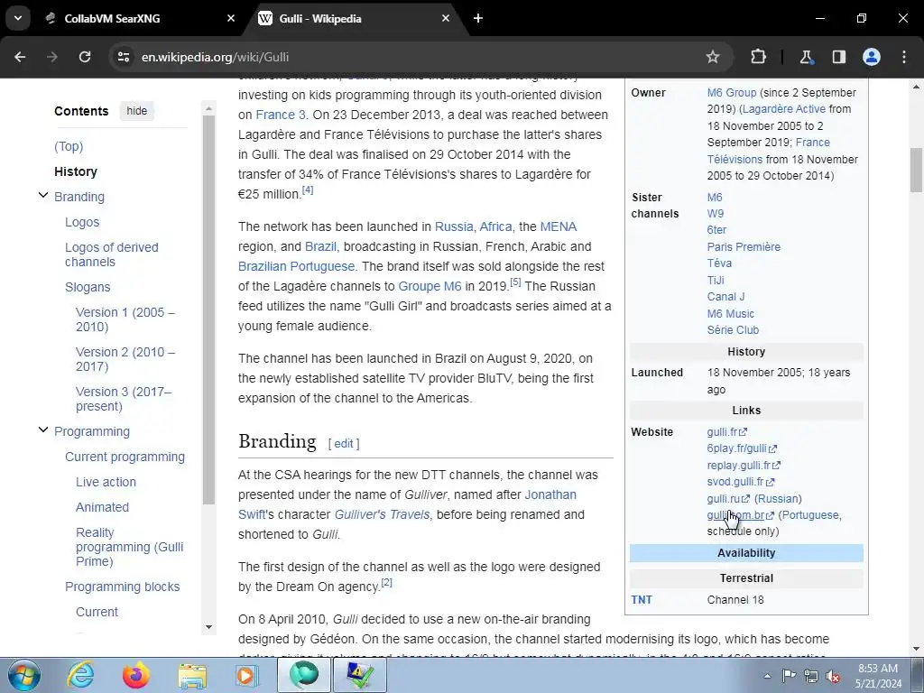Jump to (Top) in contents

tap(69, 146)
